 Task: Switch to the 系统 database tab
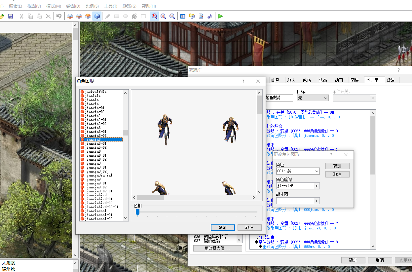point(391,80)
